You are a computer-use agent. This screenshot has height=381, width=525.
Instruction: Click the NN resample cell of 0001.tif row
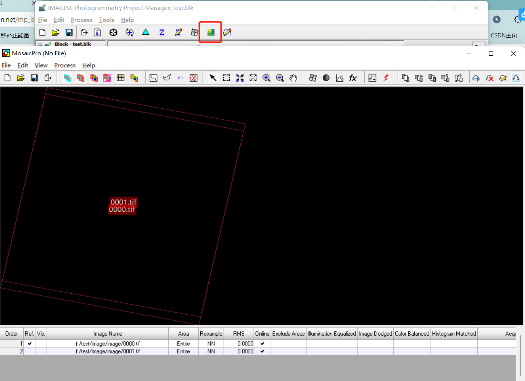[211, 351]
